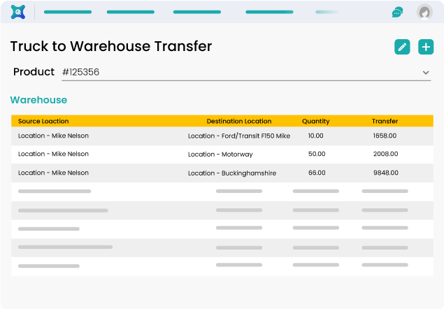Click transfer value 2008.00
The width and height of the screenshot is (444, 309).
(x=386, y=154)
